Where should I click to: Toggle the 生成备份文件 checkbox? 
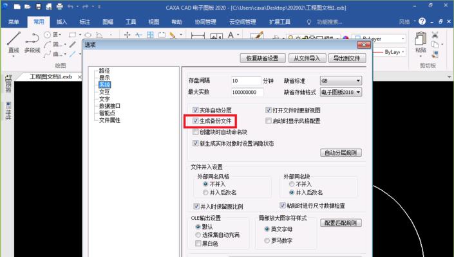pos(195,121)
